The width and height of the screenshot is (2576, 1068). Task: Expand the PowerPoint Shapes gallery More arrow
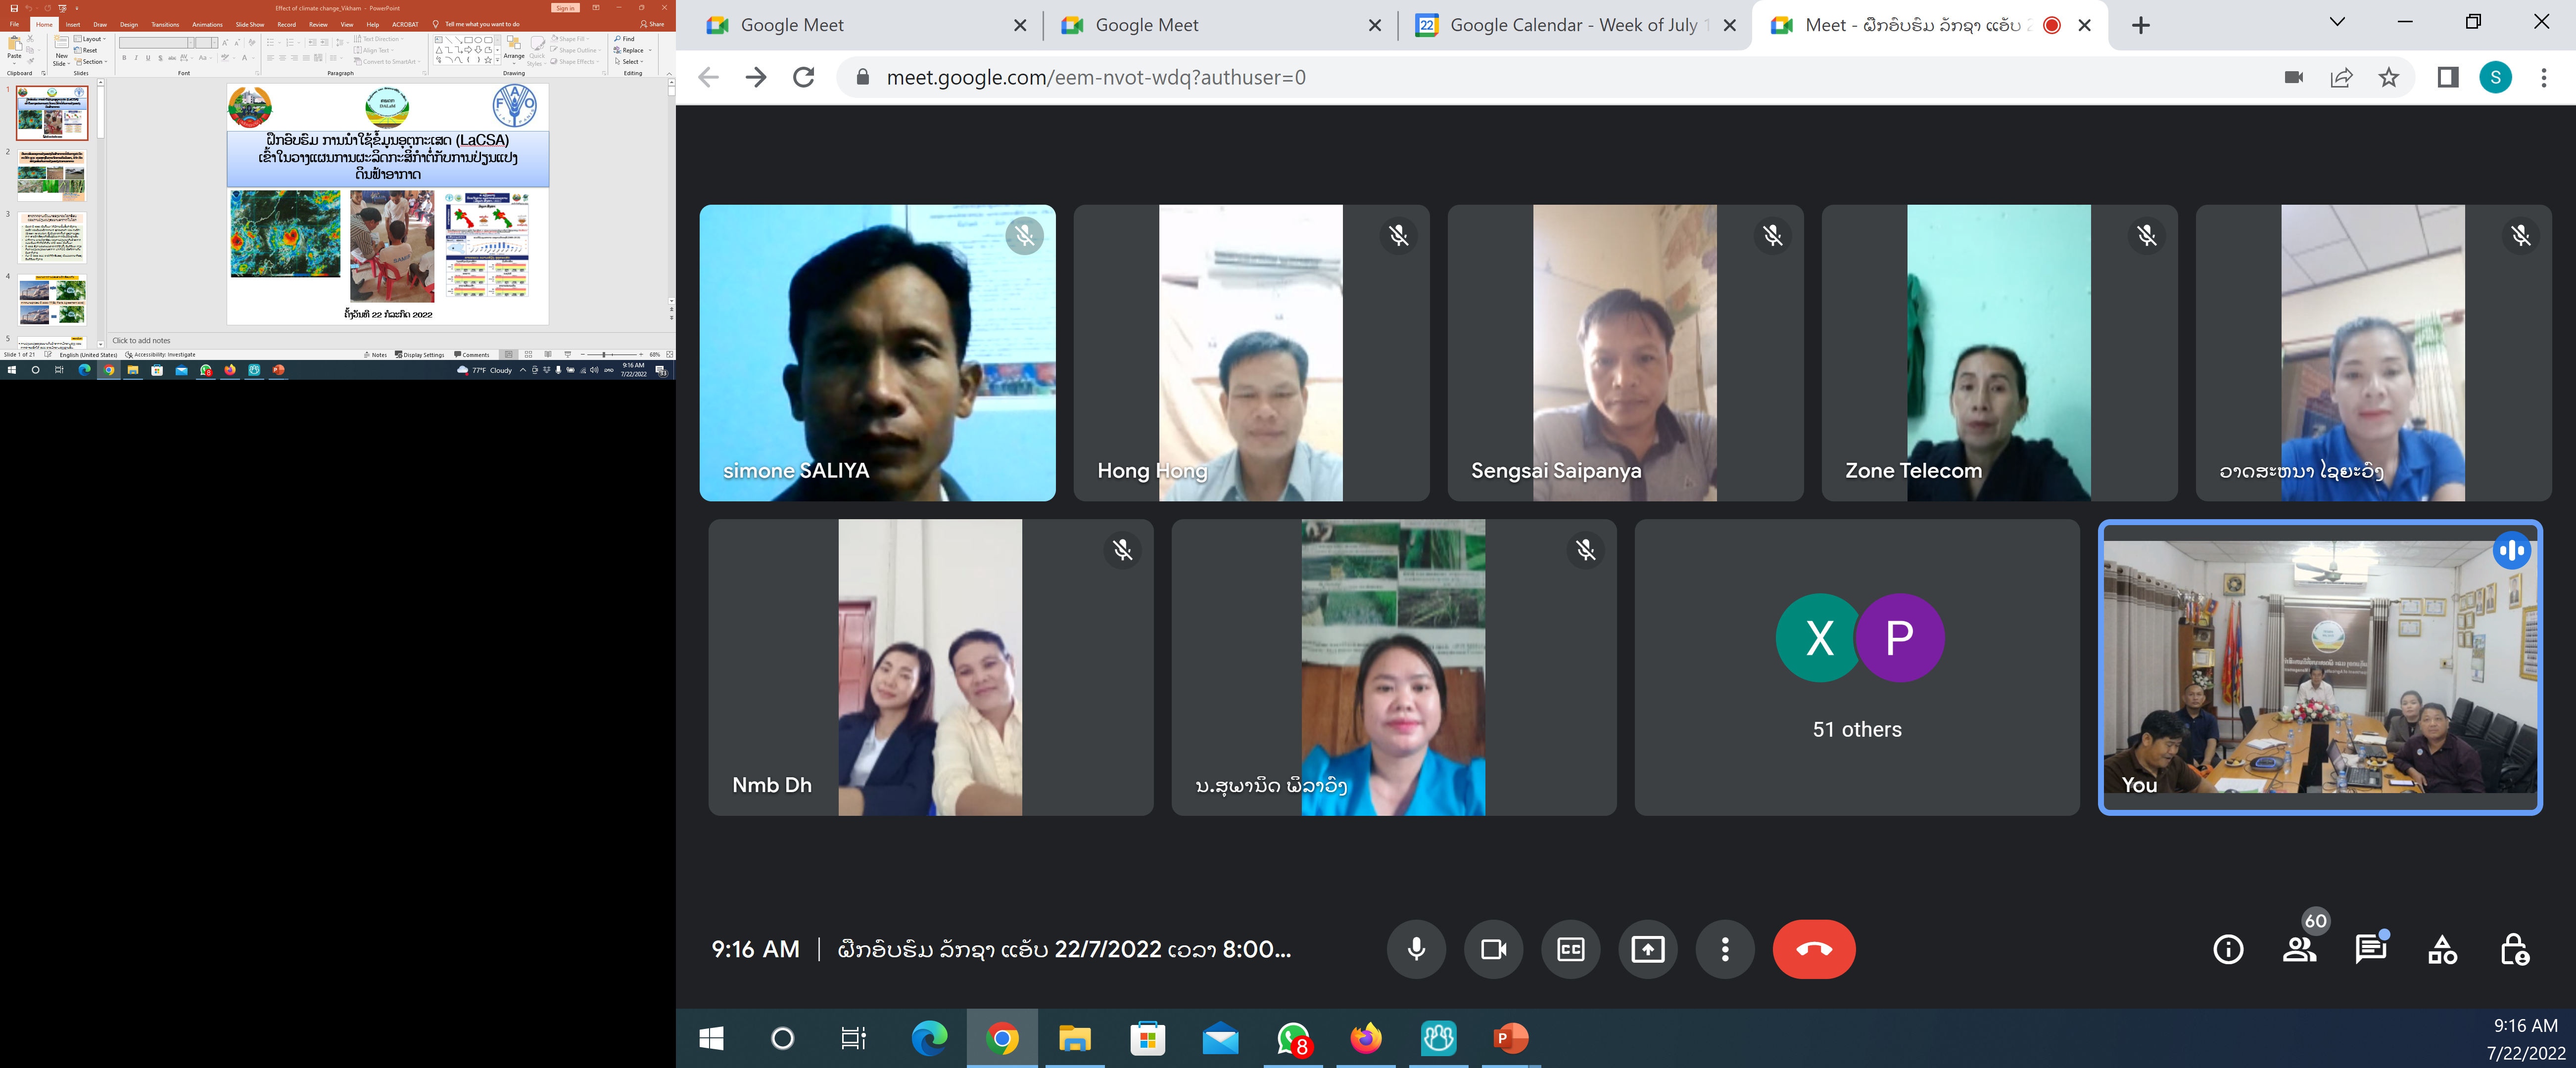click(x=497, y=60)
